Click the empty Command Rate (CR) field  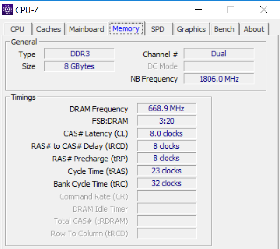coord(167,196)
